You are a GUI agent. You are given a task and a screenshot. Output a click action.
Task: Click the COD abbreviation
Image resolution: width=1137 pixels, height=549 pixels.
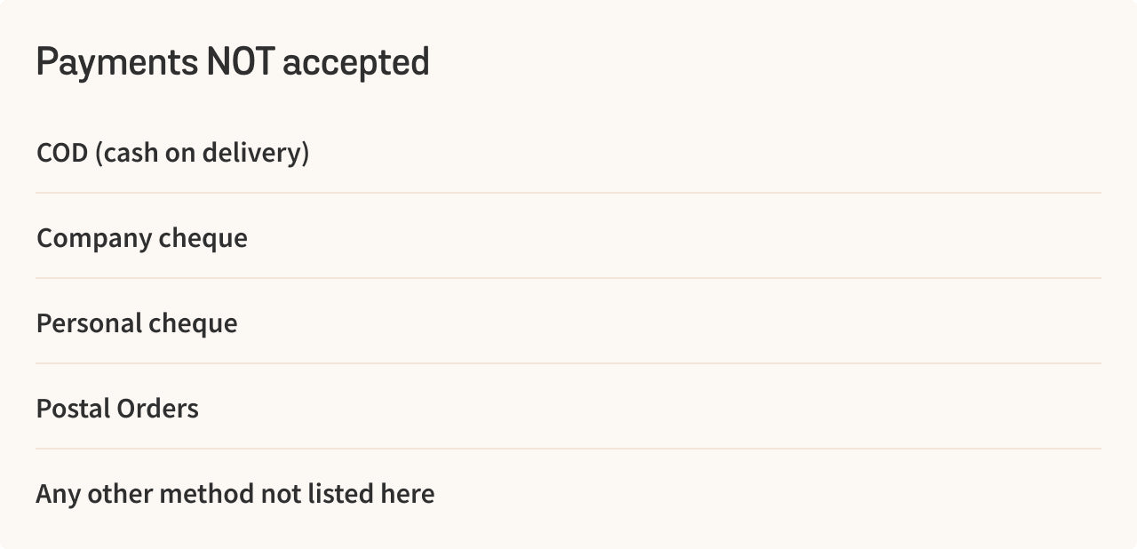coord(62,153)
